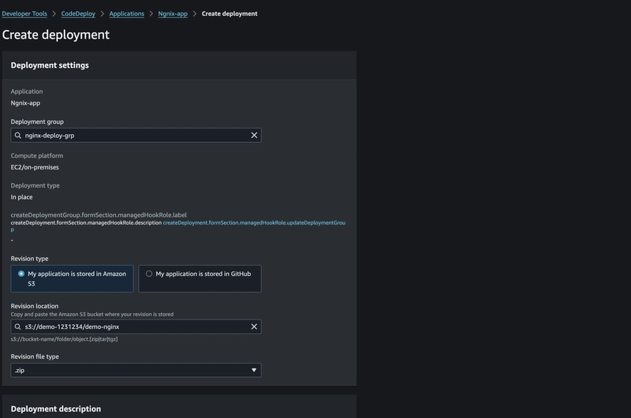Click search icon in Revision location field
Image resolution: width=631 pixels, height=418 pixels.
17,327
